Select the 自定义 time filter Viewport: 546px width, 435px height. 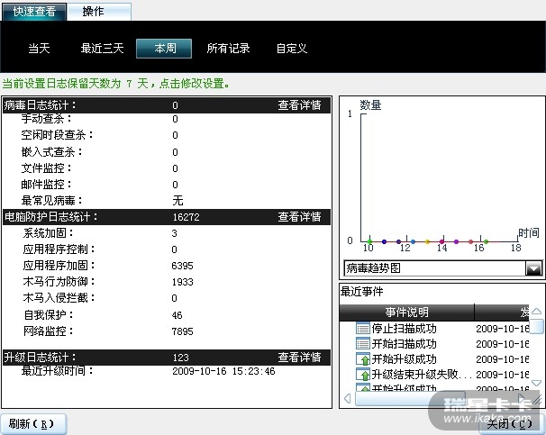[292, 49]
